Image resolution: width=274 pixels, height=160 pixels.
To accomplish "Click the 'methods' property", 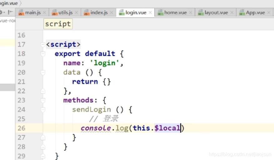I will tap(78, 100).
